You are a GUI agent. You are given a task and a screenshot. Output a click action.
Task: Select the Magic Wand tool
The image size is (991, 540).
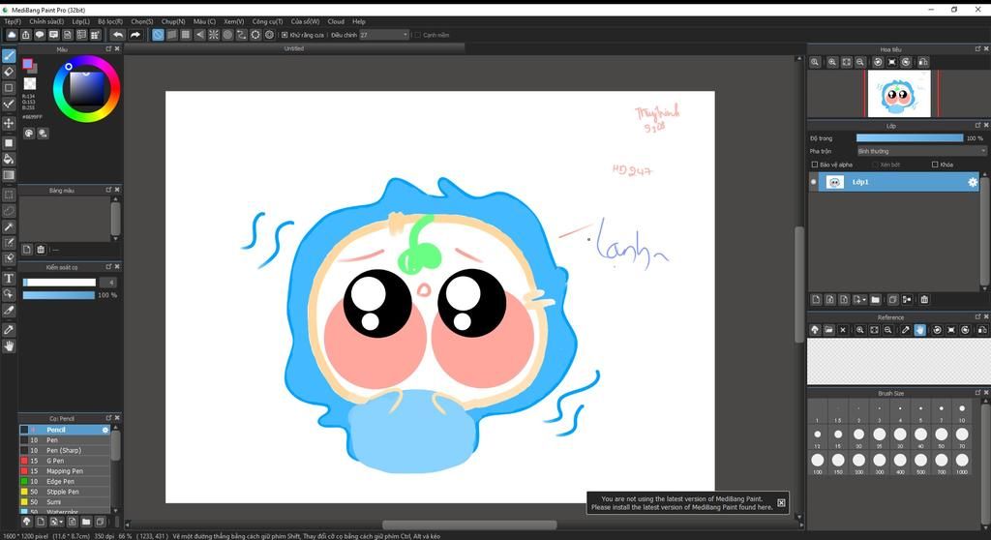coord(9,226)
